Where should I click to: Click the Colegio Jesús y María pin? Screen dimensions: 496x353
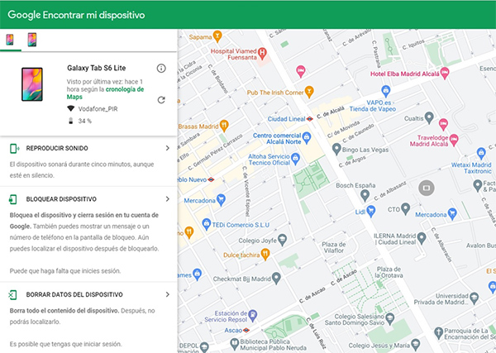[x=415, y=345]
